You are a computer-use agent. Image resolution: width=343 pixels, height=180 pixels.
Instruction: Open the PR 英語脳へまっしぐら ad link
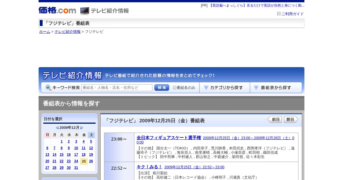pyautogui.click(x=257, y=5)
